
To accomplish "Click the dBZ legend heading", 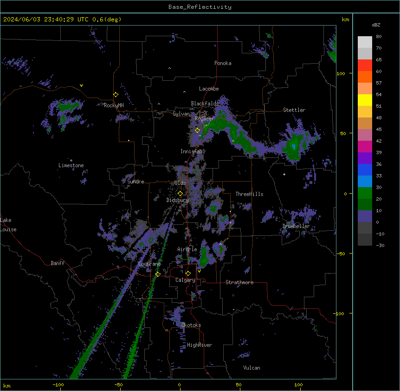I will click(376, 25).
